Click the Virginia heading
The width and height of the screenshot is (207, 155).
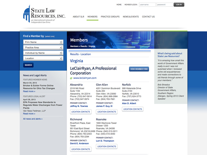pyautogui.click(x=76, y=61)
